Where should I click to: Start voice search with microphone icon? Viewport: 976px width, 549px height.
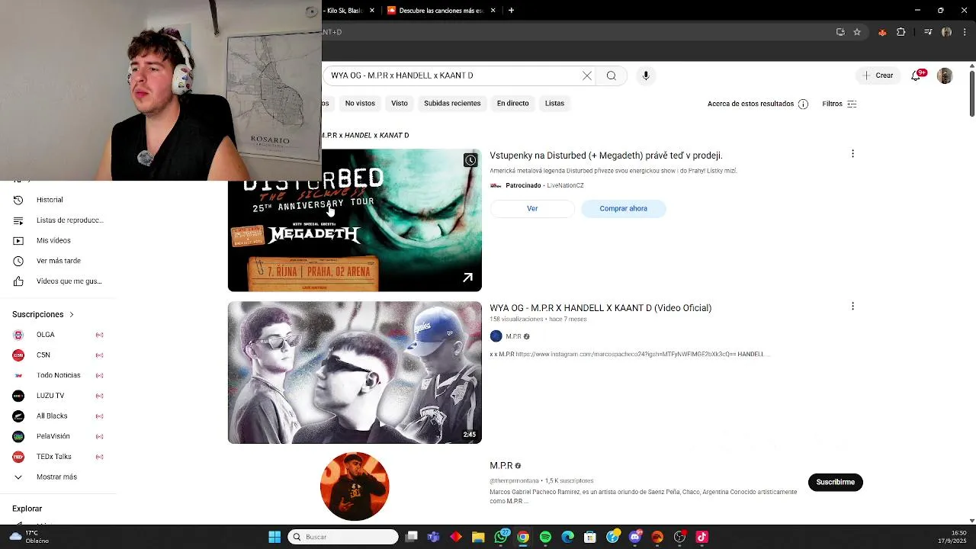pos(646,75)
